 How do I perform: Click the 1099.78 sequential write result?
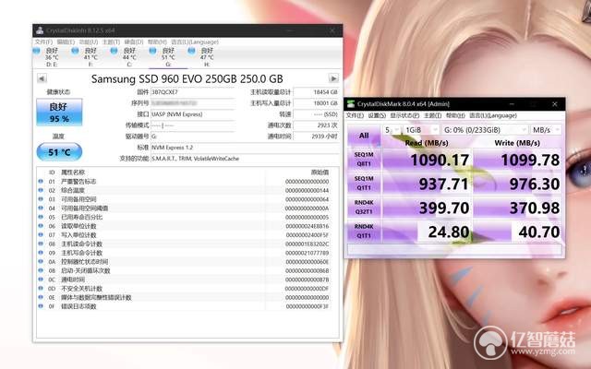tap(517, 160)
